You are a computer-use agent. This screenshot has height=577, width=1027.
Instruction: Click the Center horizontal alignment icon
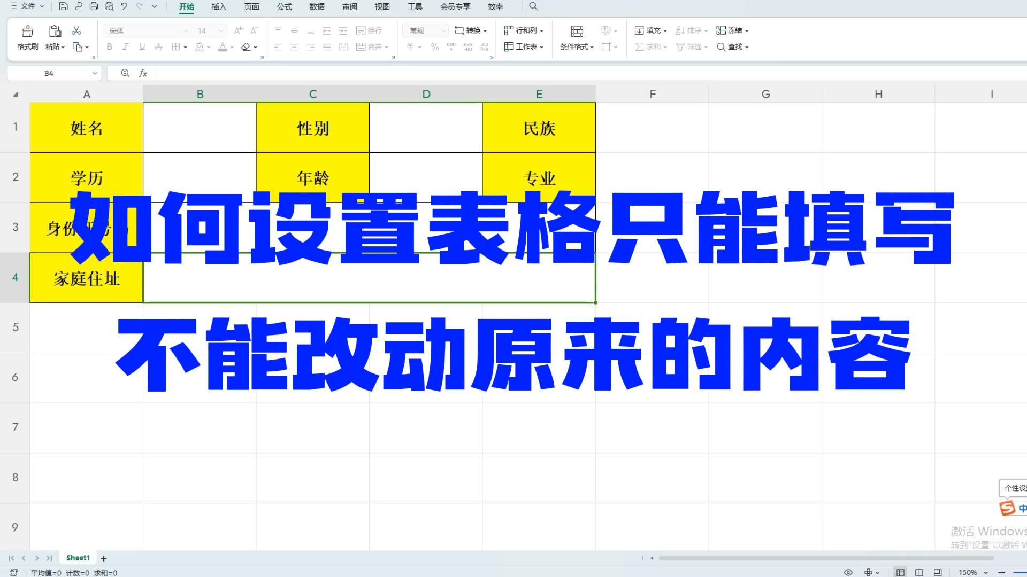click(x=294, y=47)
